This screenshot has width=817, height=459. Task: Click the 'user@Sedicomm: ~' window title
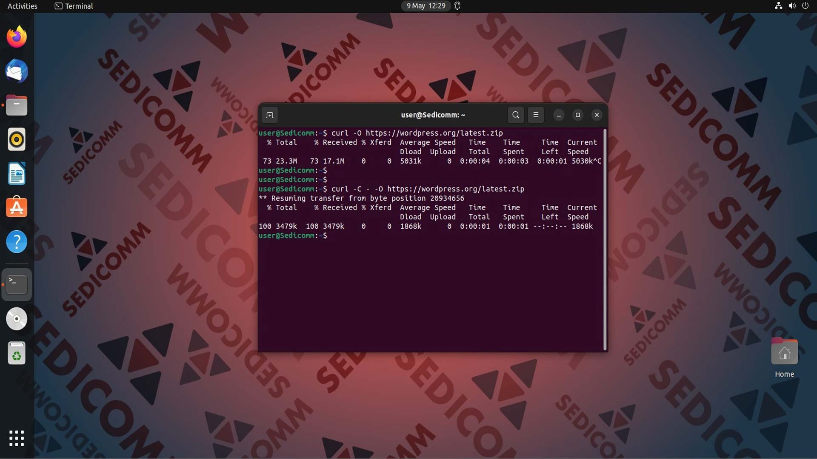(433, 115)
